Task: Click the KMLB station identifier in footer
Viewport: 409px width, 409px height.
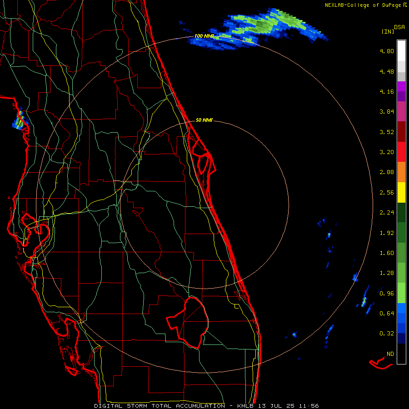Action: point(245,406)
